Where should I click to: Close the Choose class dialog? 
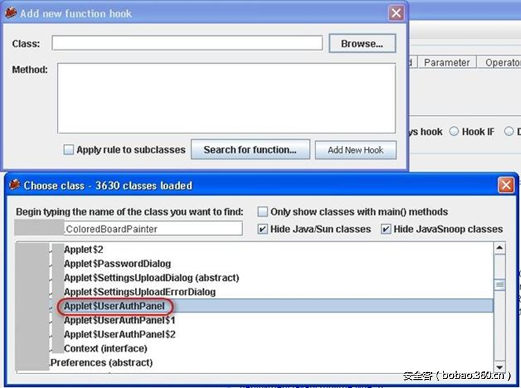coord(506,185)
